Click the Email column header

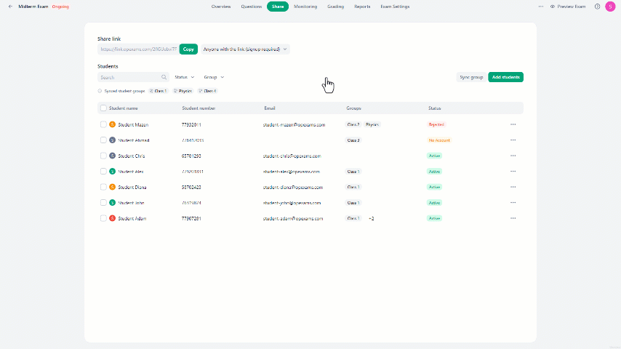coord(270,108)
